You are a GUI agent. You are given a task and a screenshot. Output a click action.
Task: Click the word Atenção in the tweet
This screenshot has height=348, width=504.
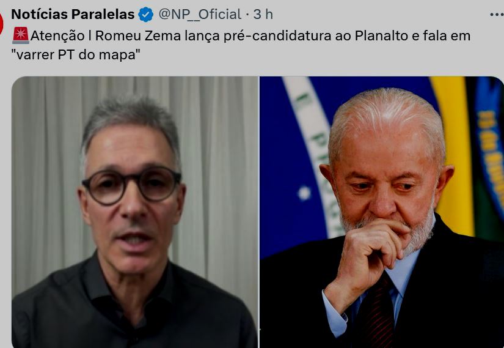tap(57, 35)
